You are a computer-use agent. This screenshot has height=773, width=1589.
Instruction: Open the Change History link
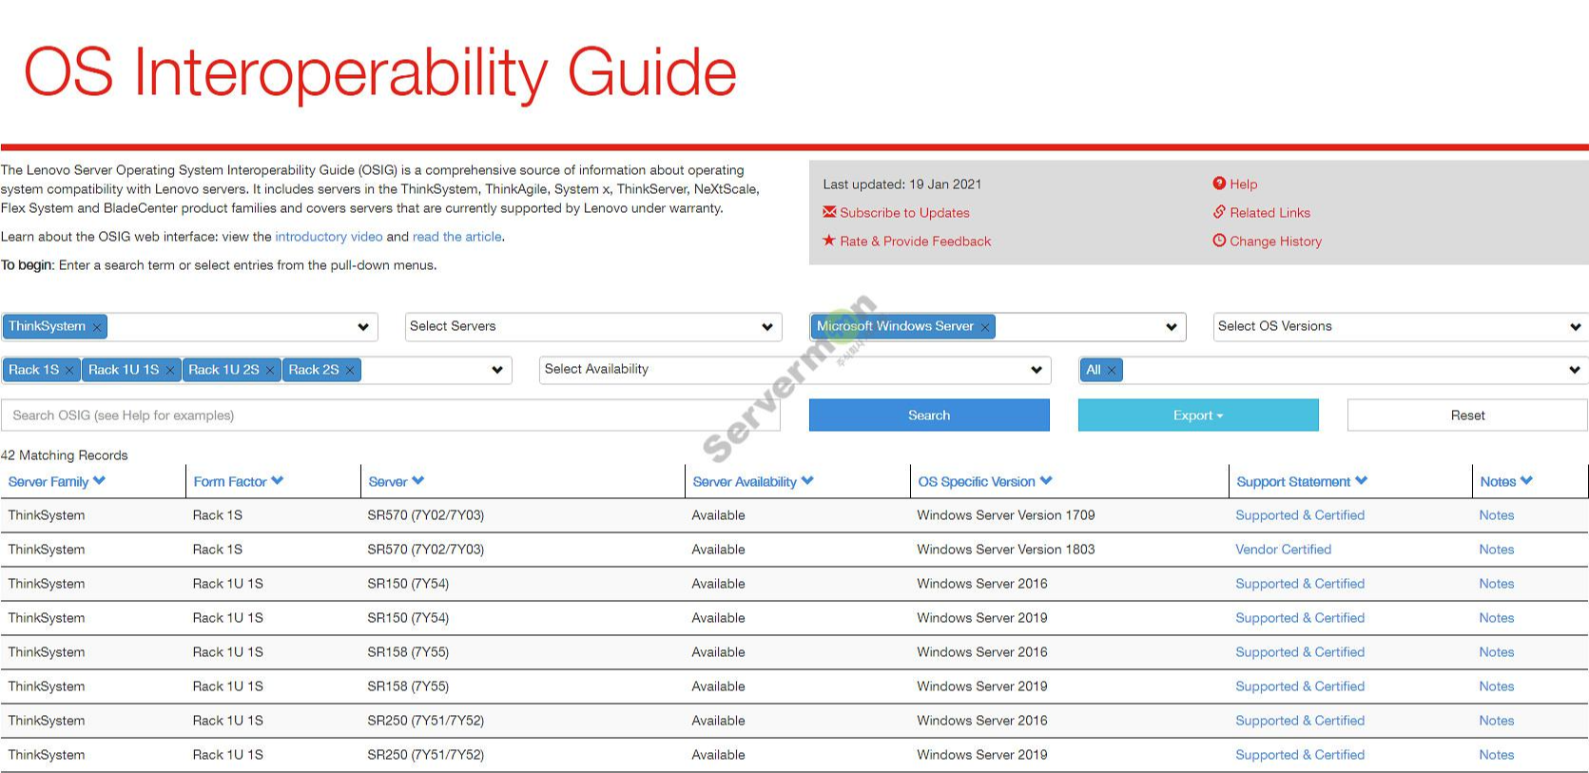pyautogui.click(x=1275, y=242)
